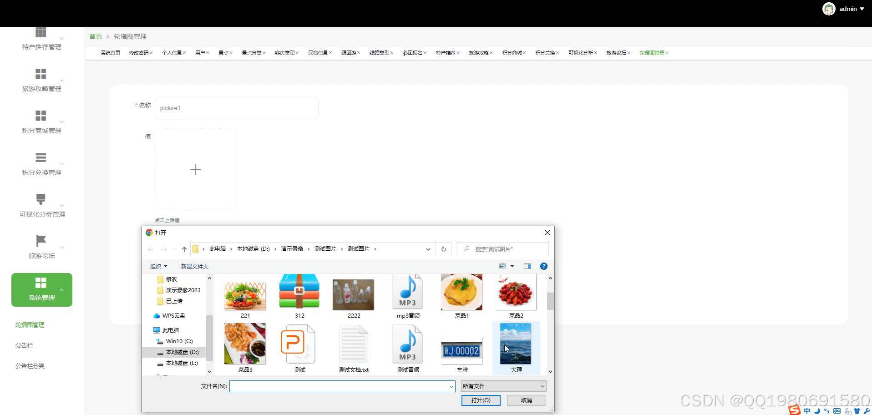872x415 pixels.
Task: Open the 组织 menu in file dialog
Action: (x=158, y=266)
